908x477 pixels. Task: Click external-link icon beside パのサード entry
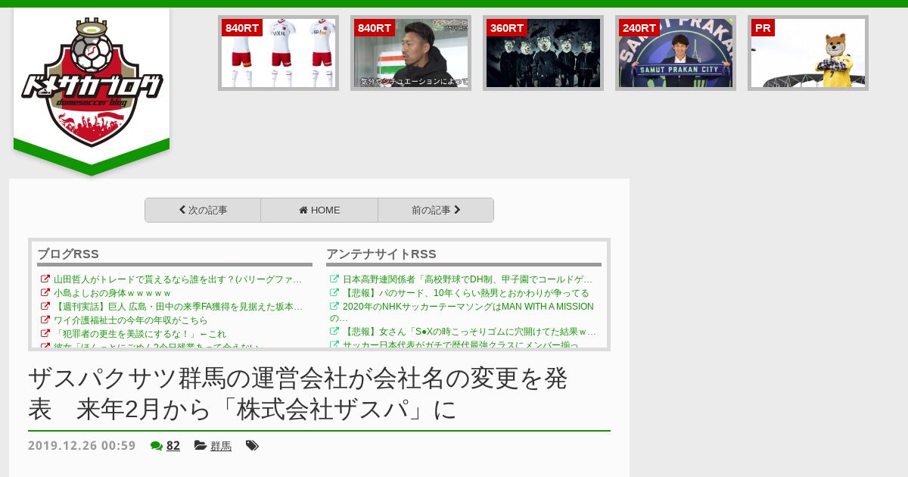click(334, 293)
